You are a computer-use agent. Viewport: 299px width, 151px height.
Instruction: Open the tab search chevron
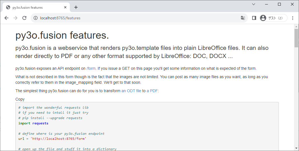(x=254, y=4)
